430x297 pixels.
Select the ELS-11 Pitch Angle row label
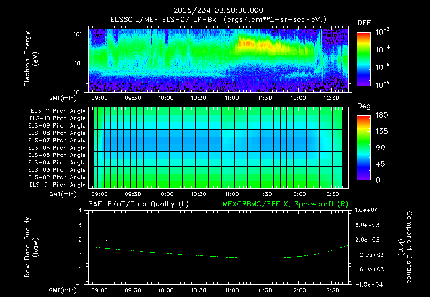coord(58,111)
